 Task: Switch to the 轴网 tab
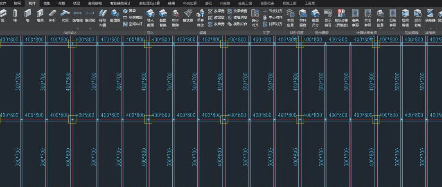[18, 3]
